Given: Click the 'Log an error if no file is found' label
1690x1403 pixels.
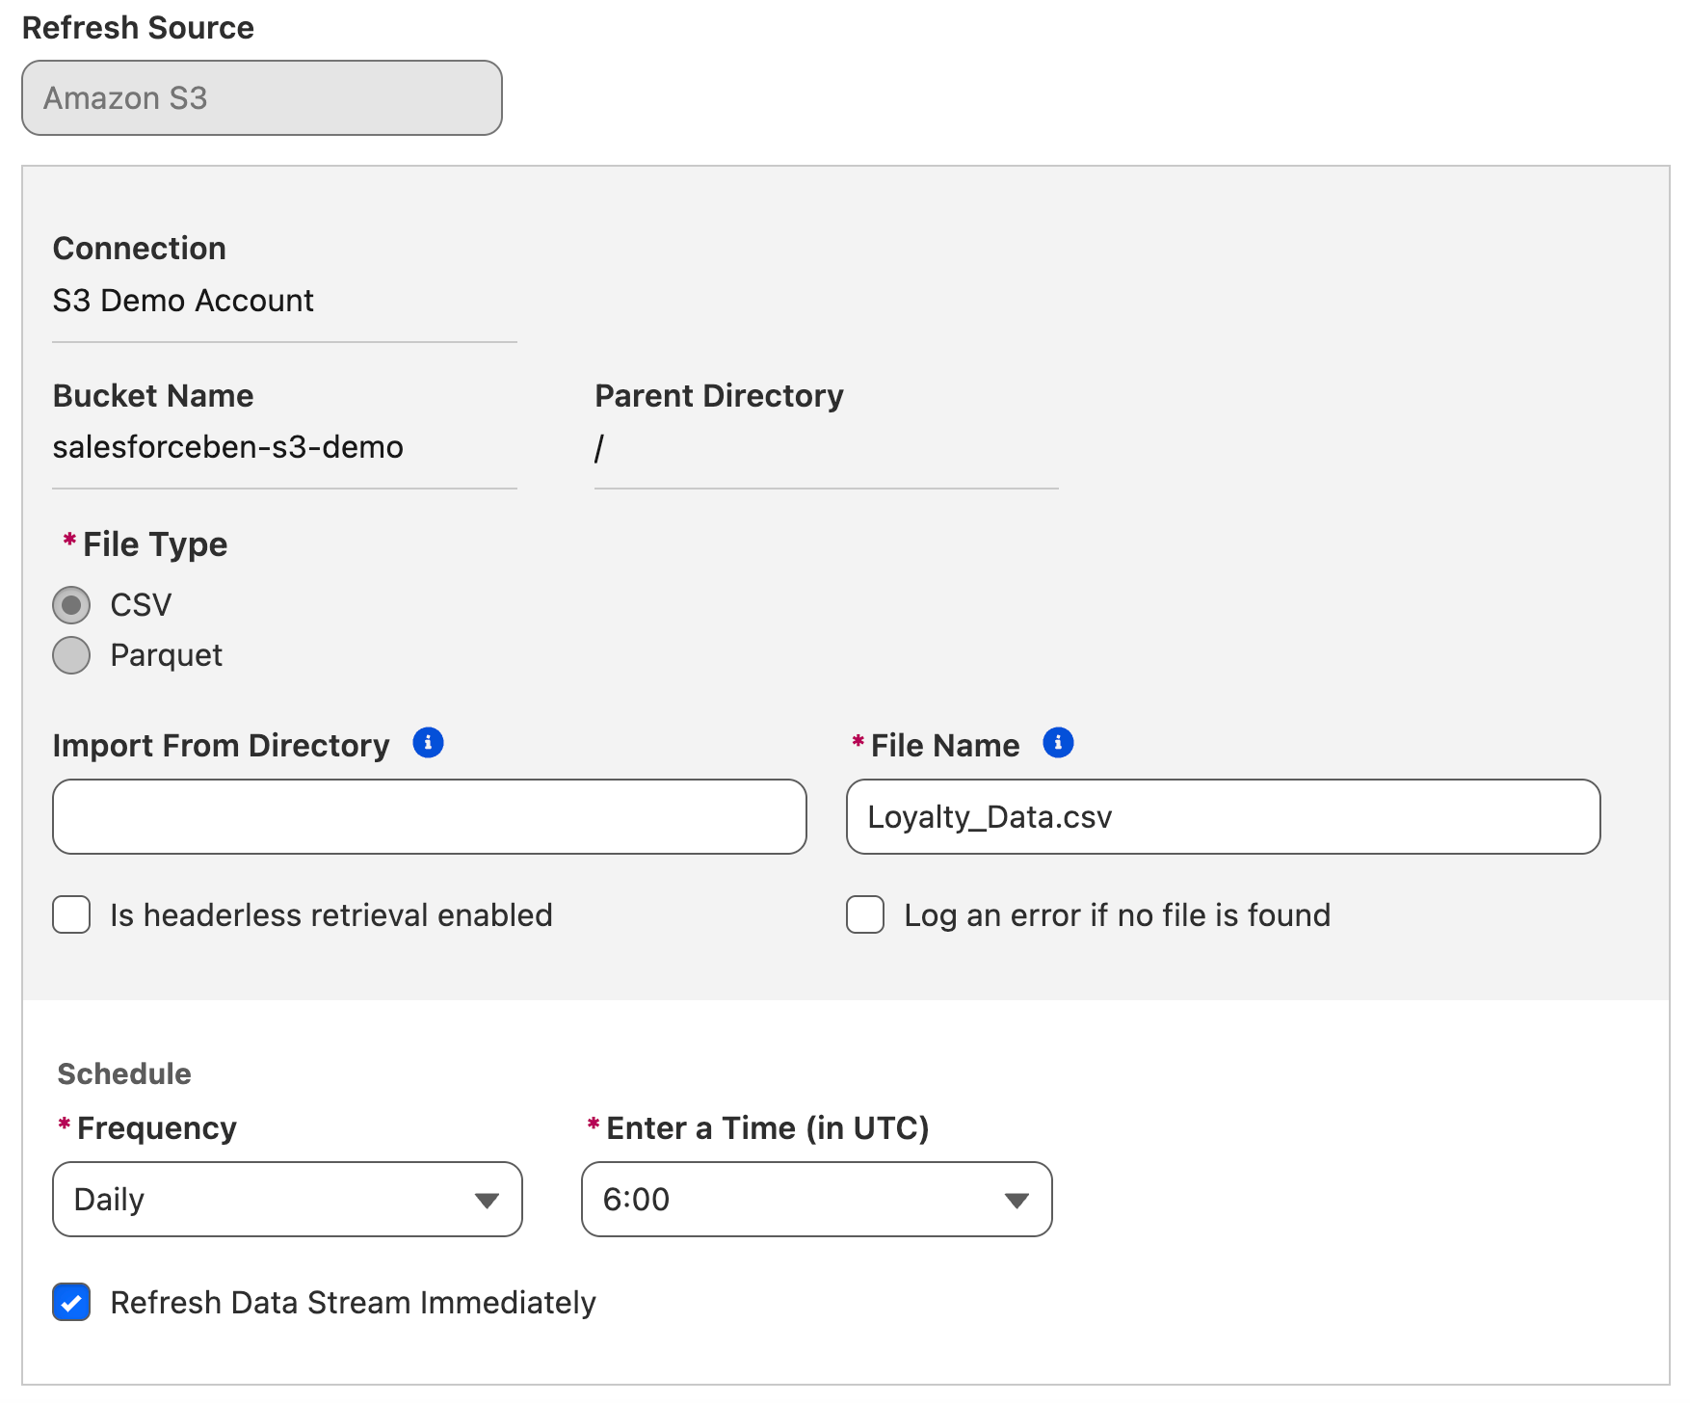Looking at the screenshot, I should click(1117, 915).
